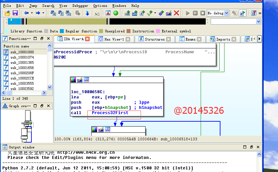Image resolution: width=278 pixels, height=172 pixels.
Task: Click color icon on loc_1000658C node
Action: click(x=74, y=80)
